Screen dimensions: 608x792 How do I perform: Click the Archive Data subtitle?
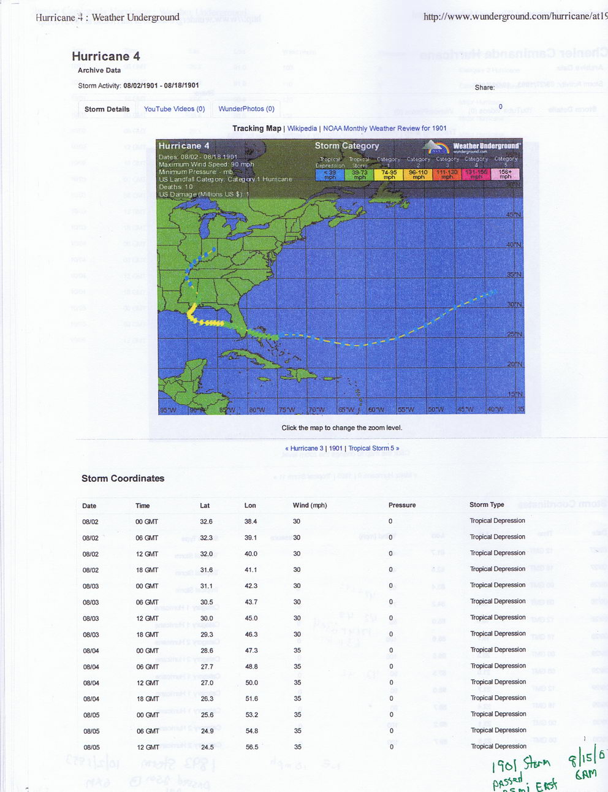pyautogui.click(x=99, y=70)
